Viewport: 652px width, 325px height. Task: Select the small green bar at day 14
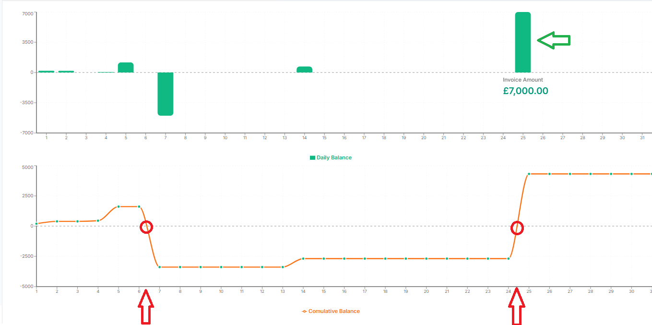pos(304,70)
